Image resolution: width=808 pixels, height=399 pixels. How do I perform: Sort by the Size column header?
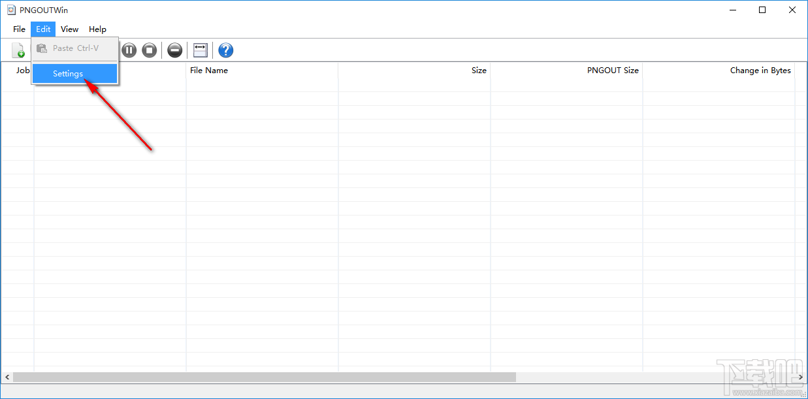(x=414, y=71)
